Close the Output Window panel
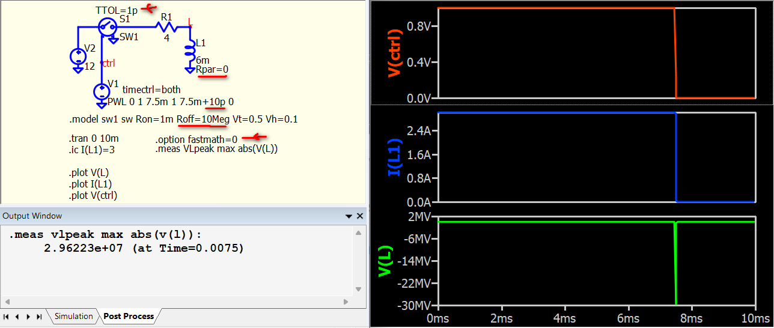 tap(360, 216)
